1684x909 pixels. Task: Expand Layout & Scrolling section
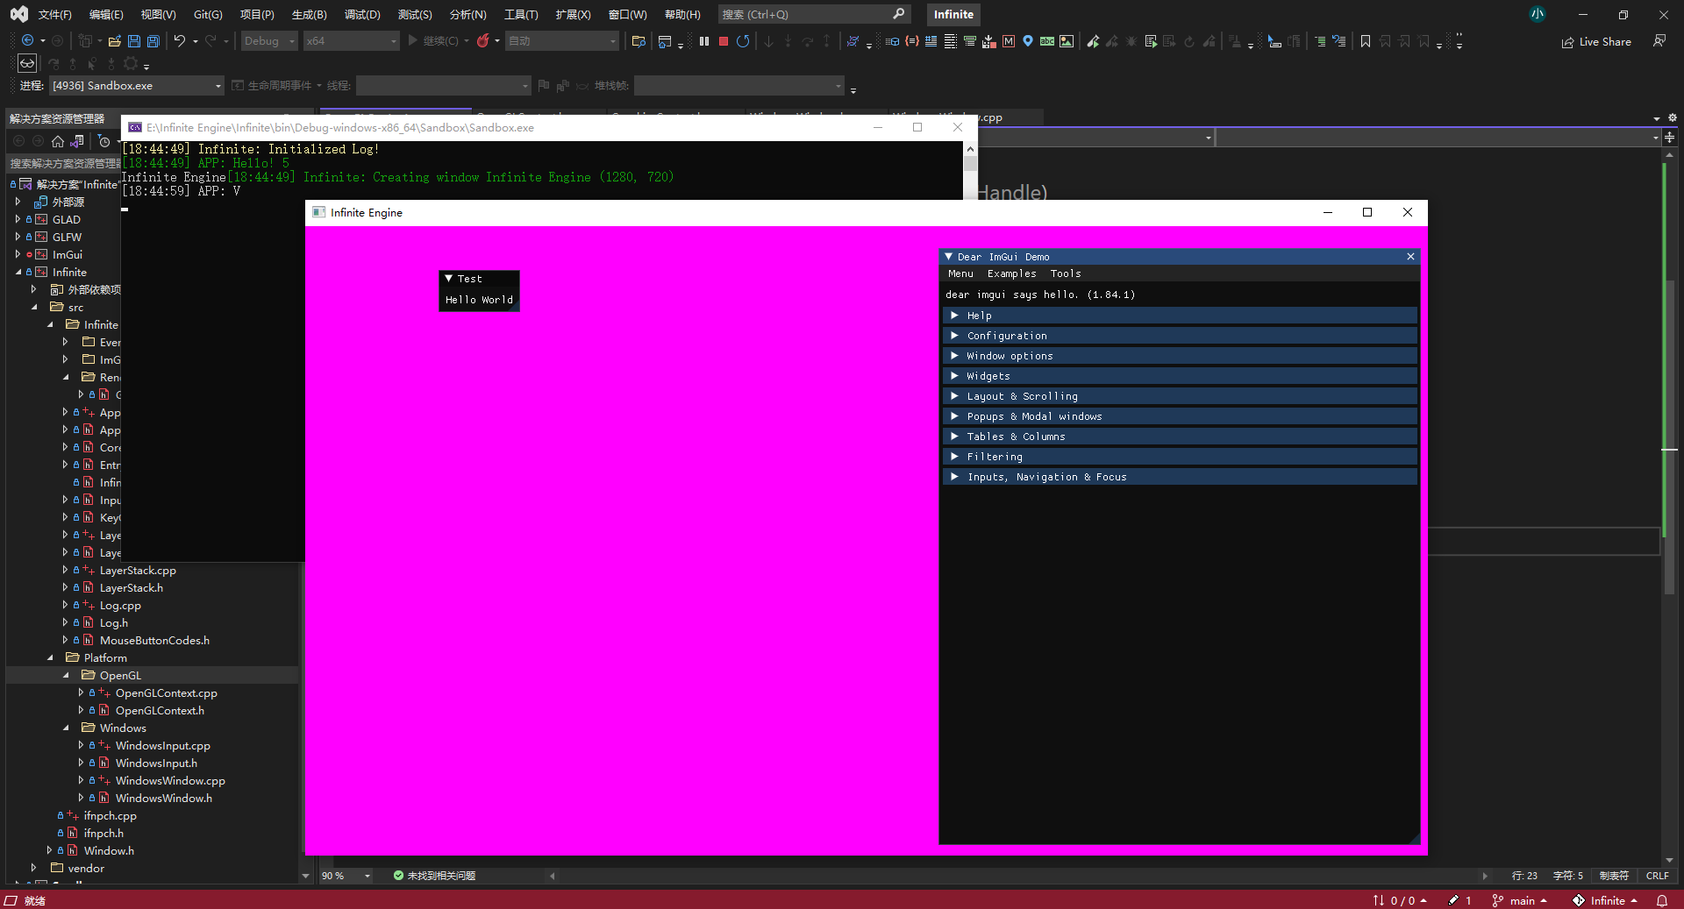pos(1179,396)
